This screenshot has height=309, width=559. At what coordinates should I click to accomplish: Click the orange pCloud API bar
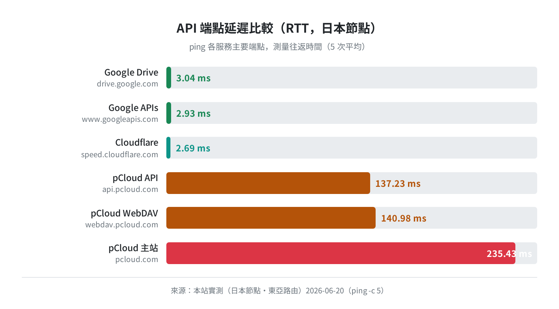click(x=268, y=183)
